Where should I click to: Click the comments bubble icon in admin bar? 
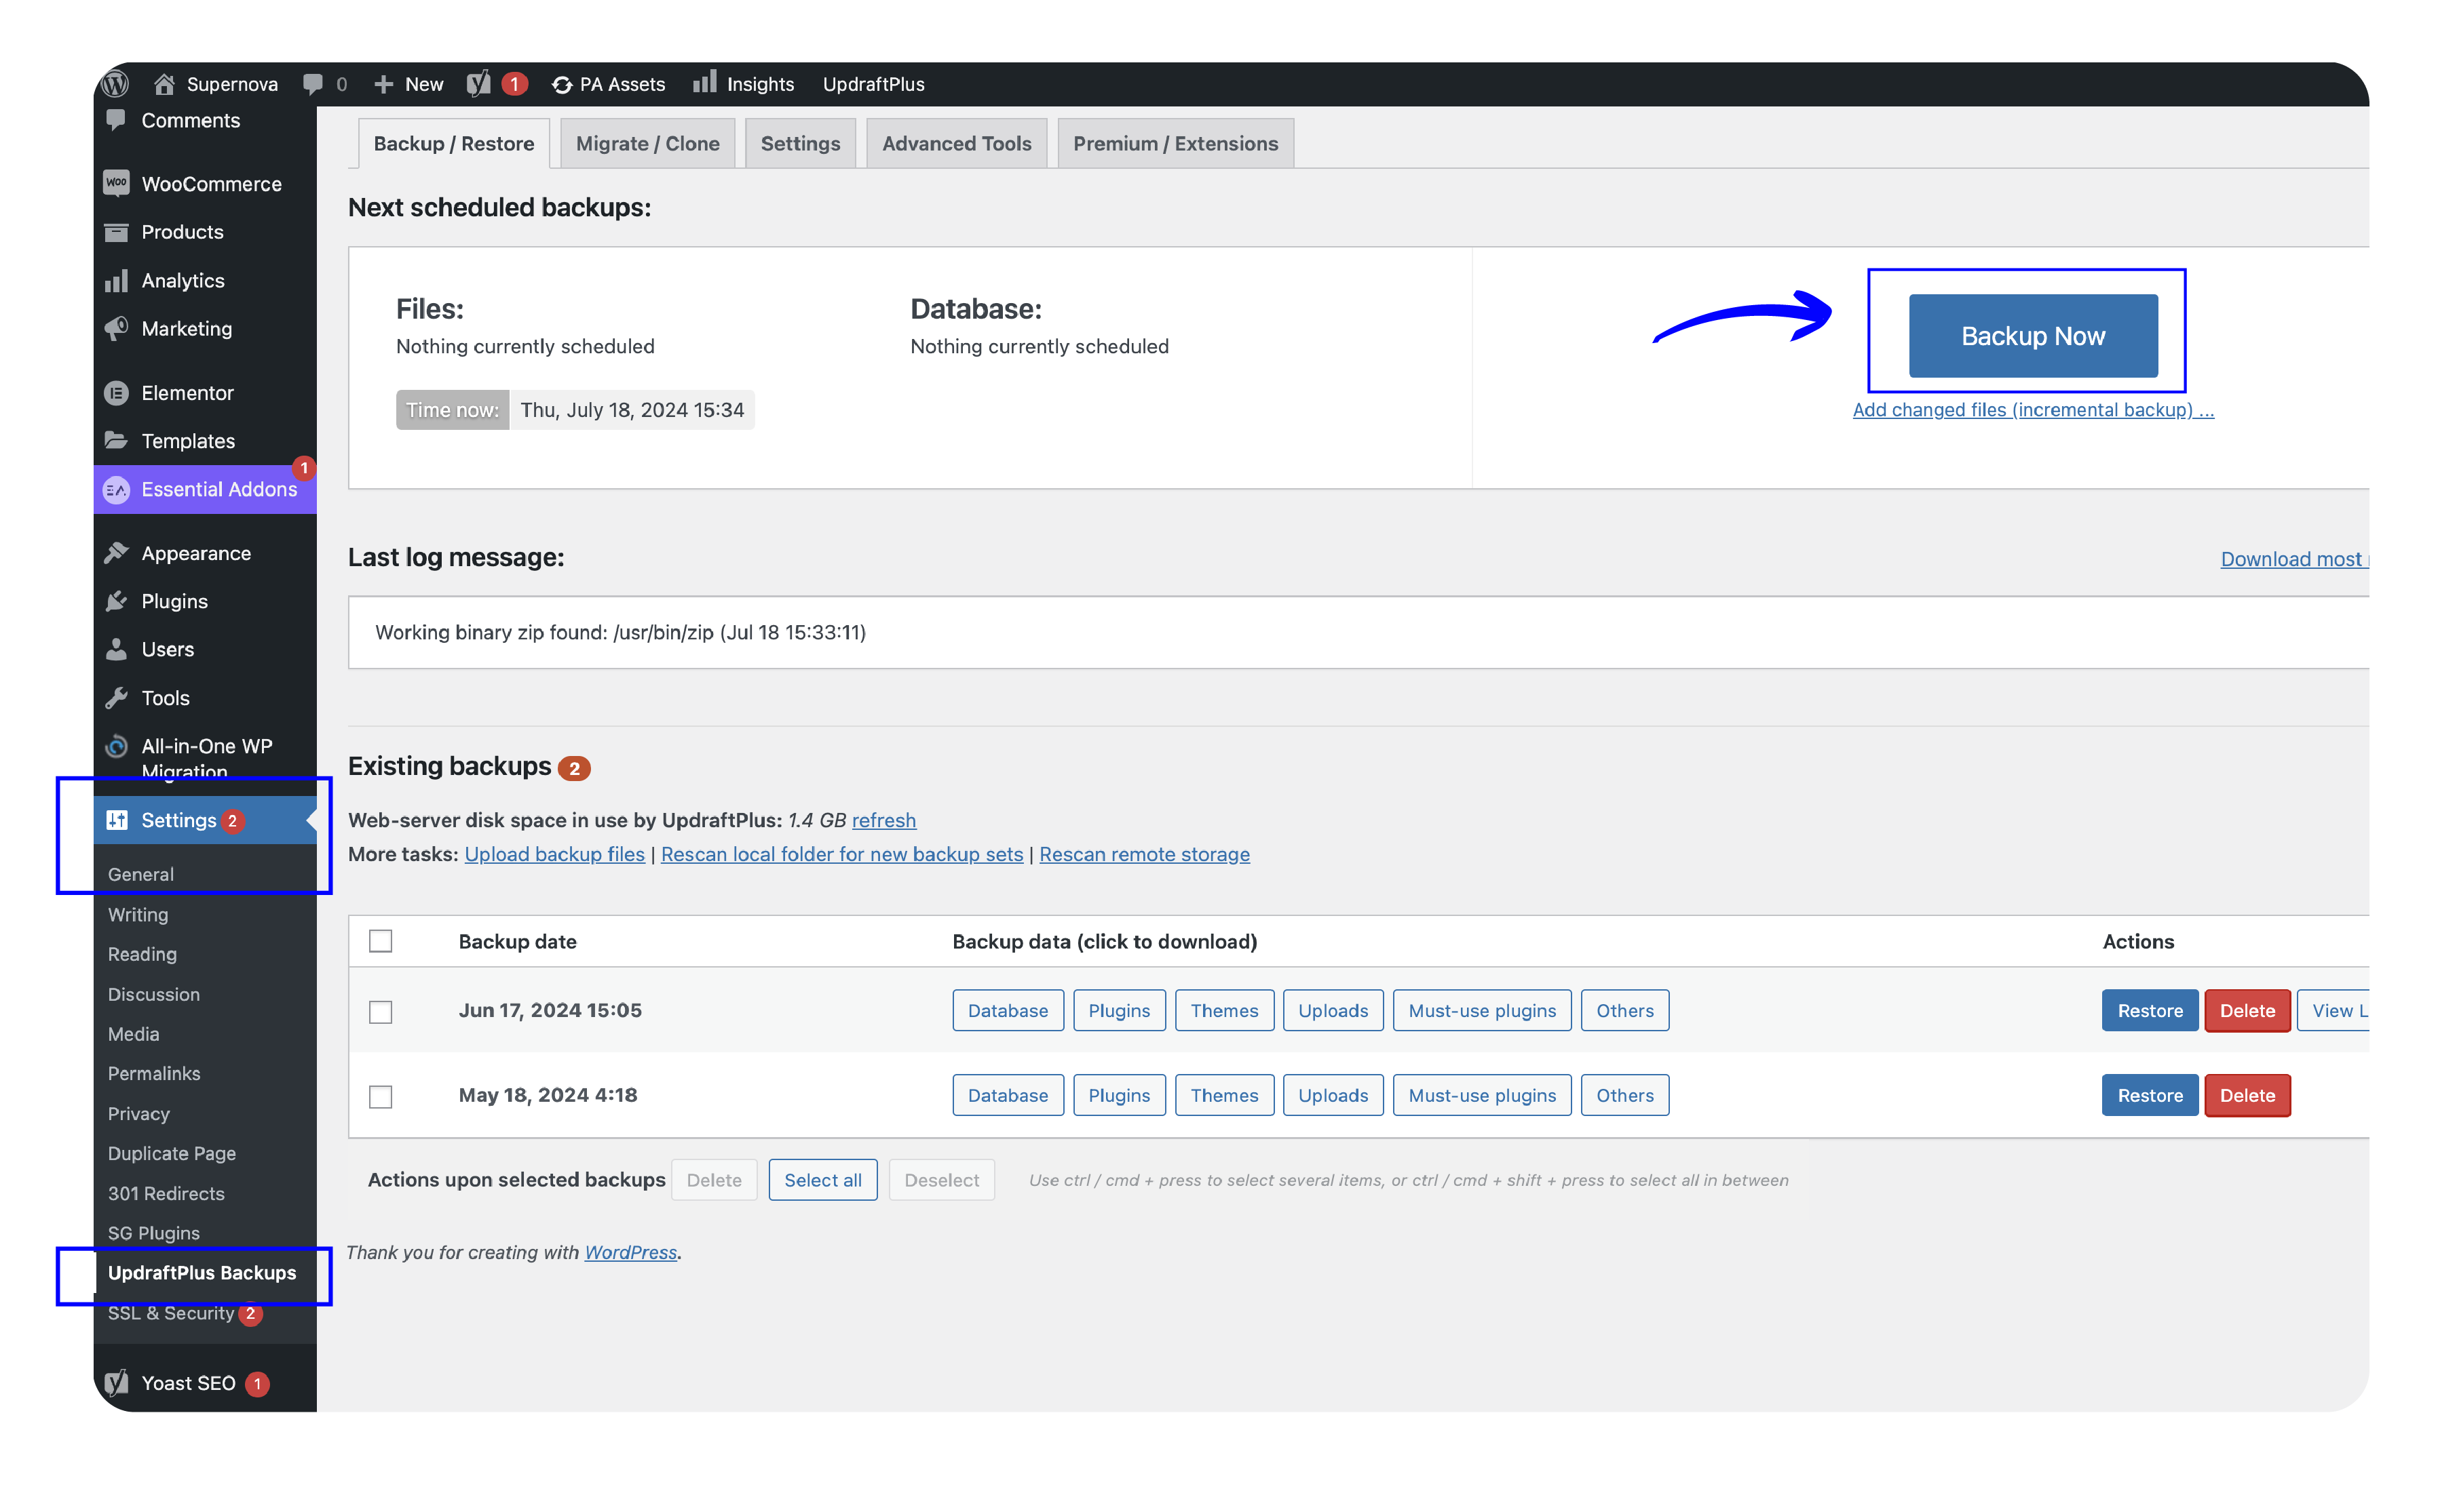pos(313,84)
